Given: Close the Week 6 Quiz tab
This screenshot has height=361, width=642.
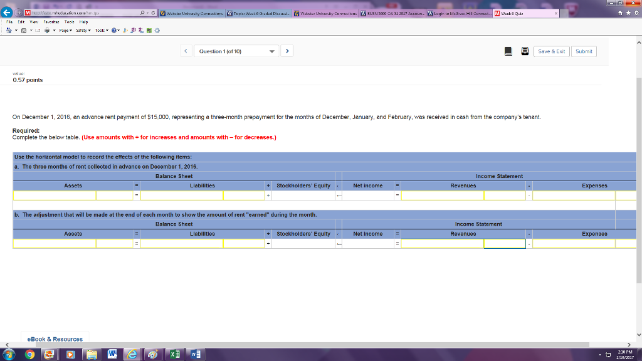Looking at the screenshot, I should pos(555,14).
